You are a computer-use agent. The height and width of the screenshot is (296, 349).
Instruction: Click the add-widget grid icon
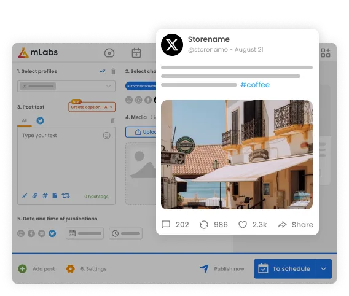326,53
